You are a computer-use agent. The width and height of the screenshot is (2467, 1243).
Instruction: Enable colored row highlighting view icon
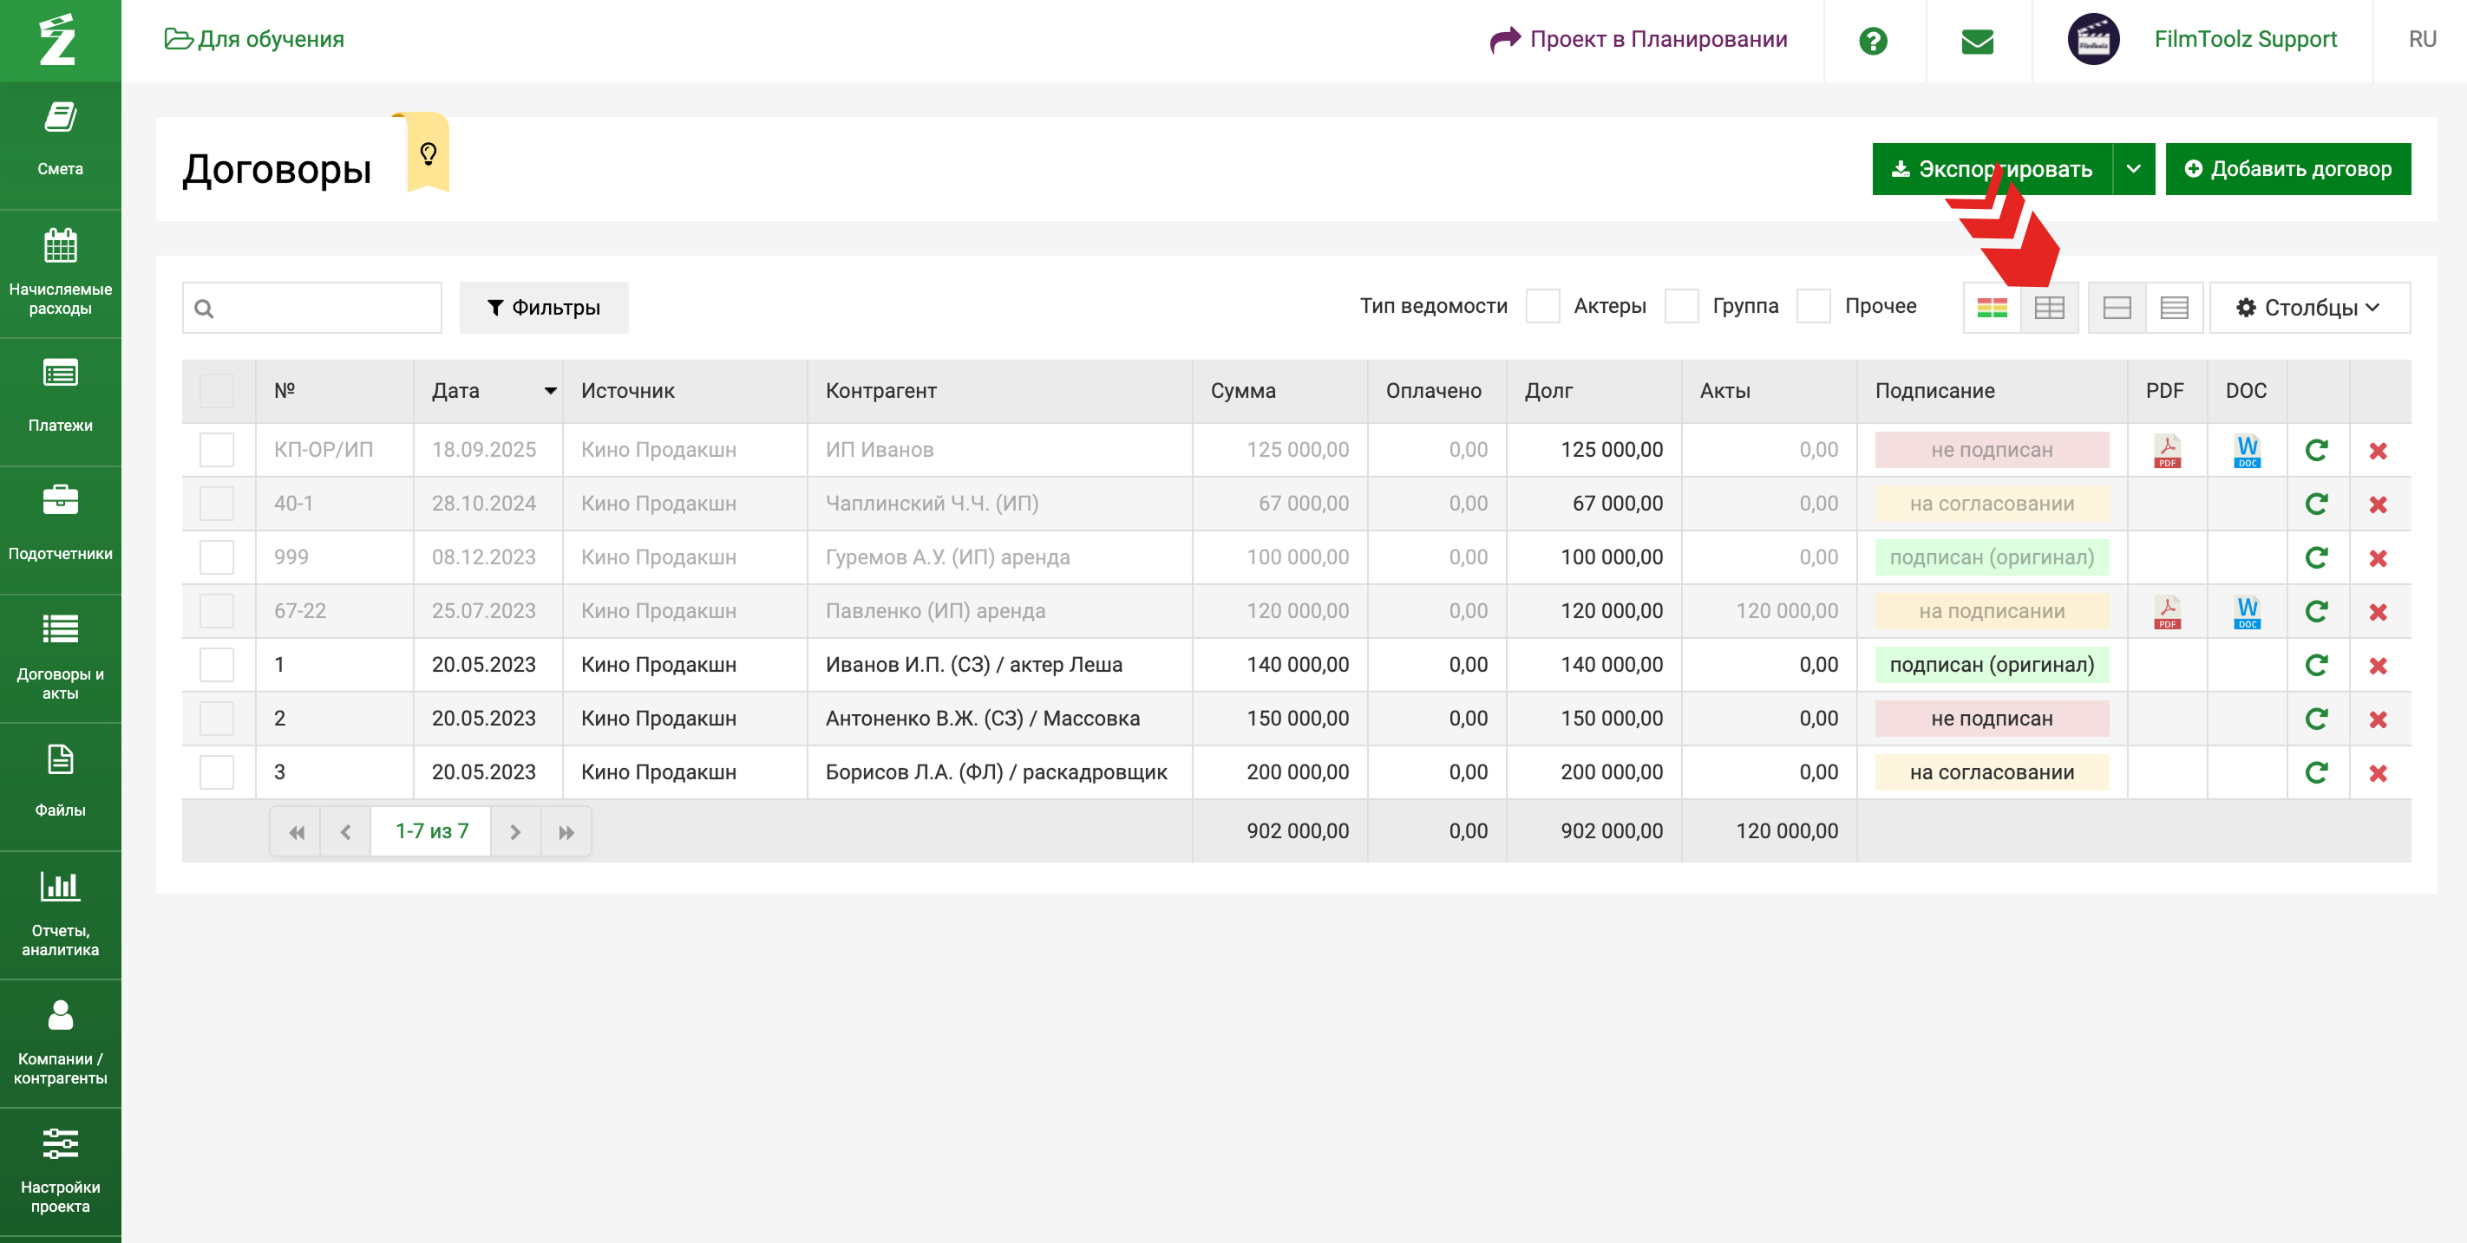click(x=1992, y=308)
